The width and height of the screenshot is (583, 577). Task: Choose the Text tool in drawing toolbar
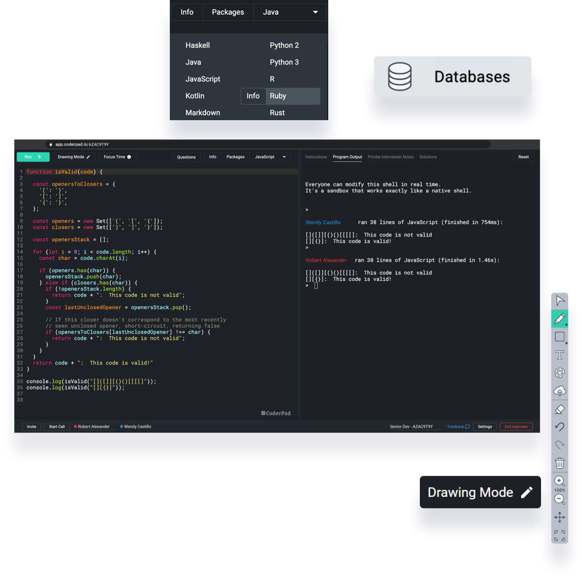tap(560, 355)
